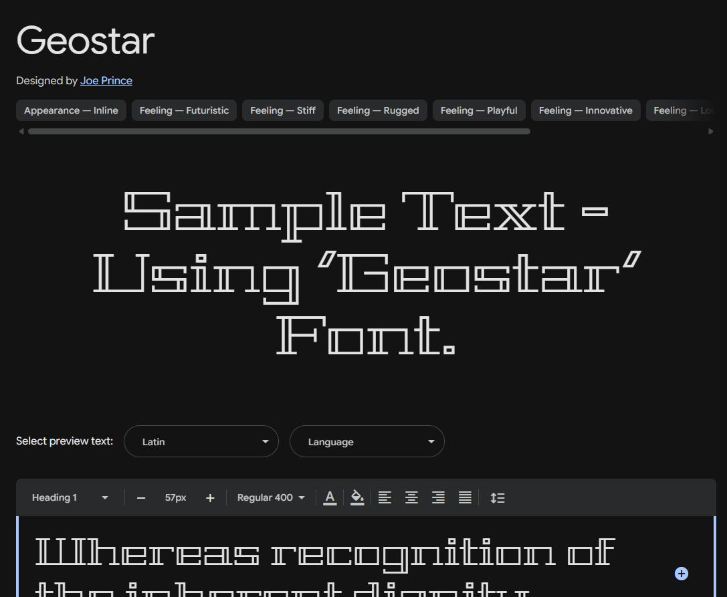Align text center
Viewport: 727px width, 597px height.
pos(412,498)
